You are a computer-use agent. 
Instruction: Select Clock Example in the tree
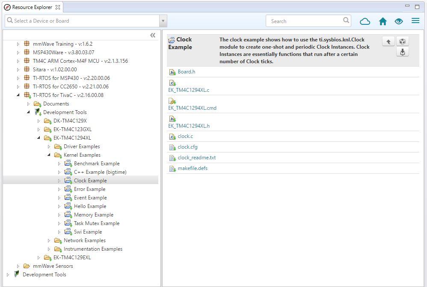pyautogui.click(x=90, y=181)
